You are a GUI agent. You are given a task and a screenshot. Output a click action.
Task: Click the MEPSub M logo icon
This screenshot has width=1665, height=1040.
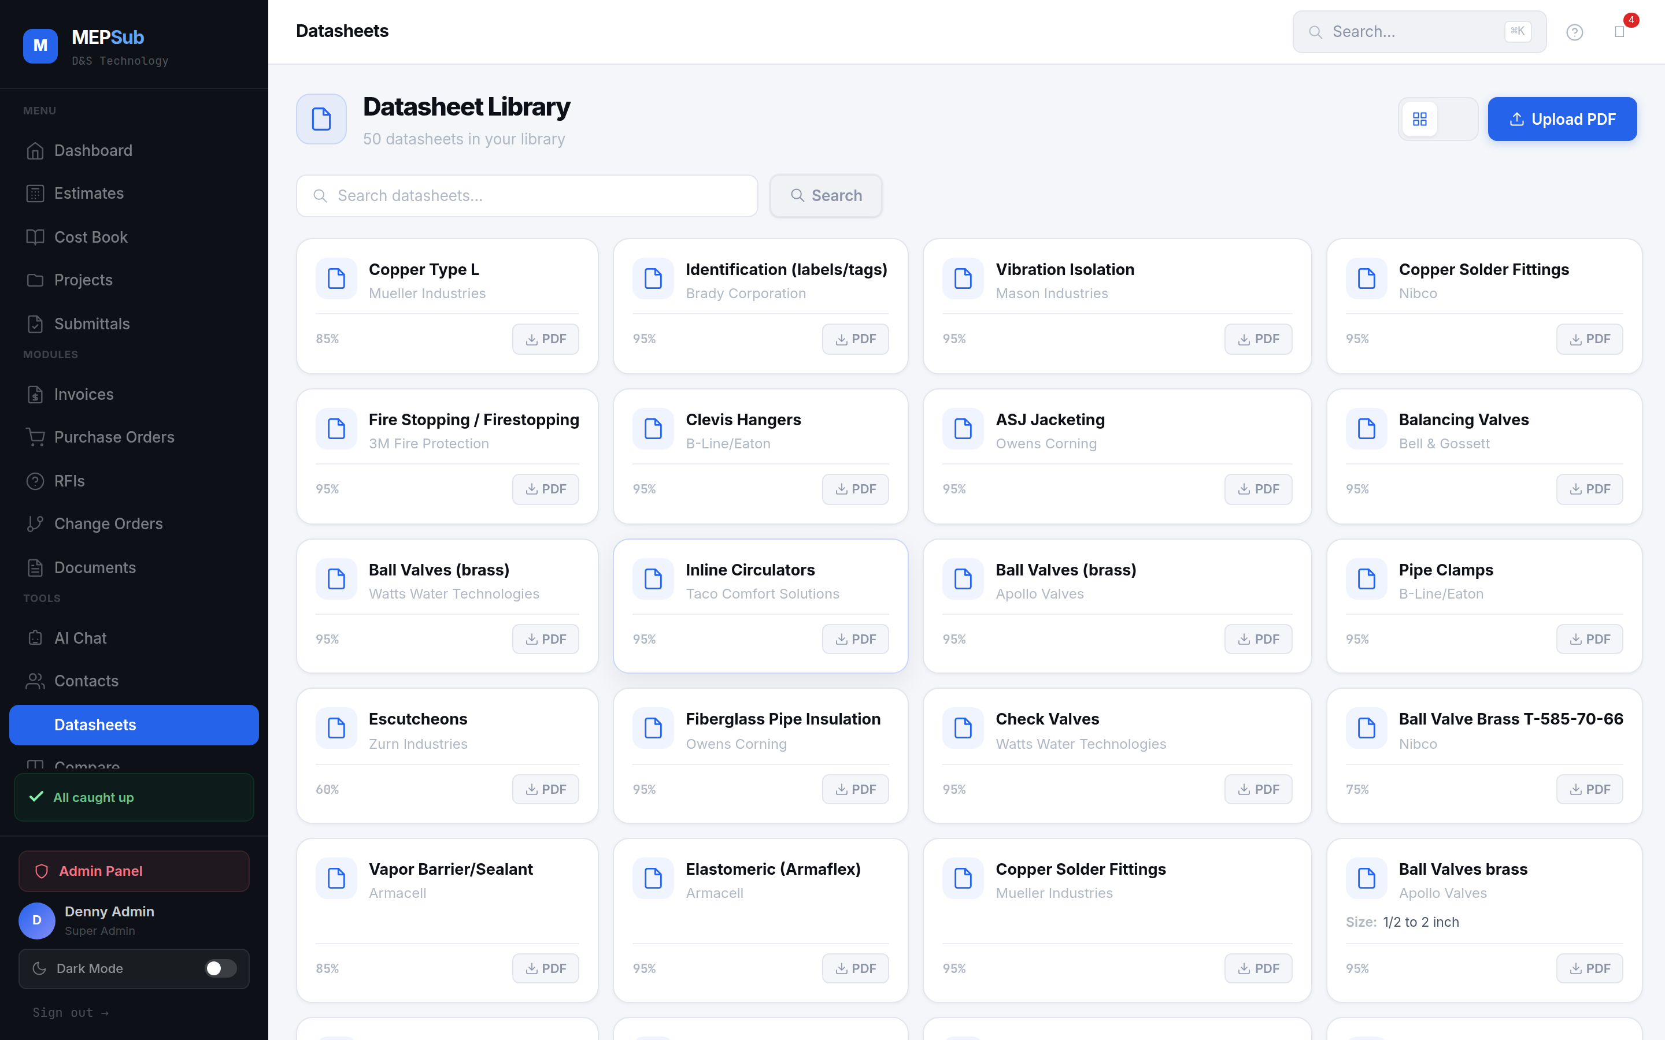pos(40,46)
